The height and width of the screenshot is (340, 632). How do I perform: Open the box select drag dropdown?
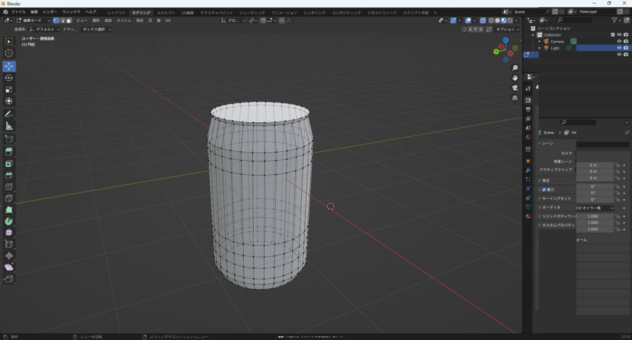pos(96,30)
